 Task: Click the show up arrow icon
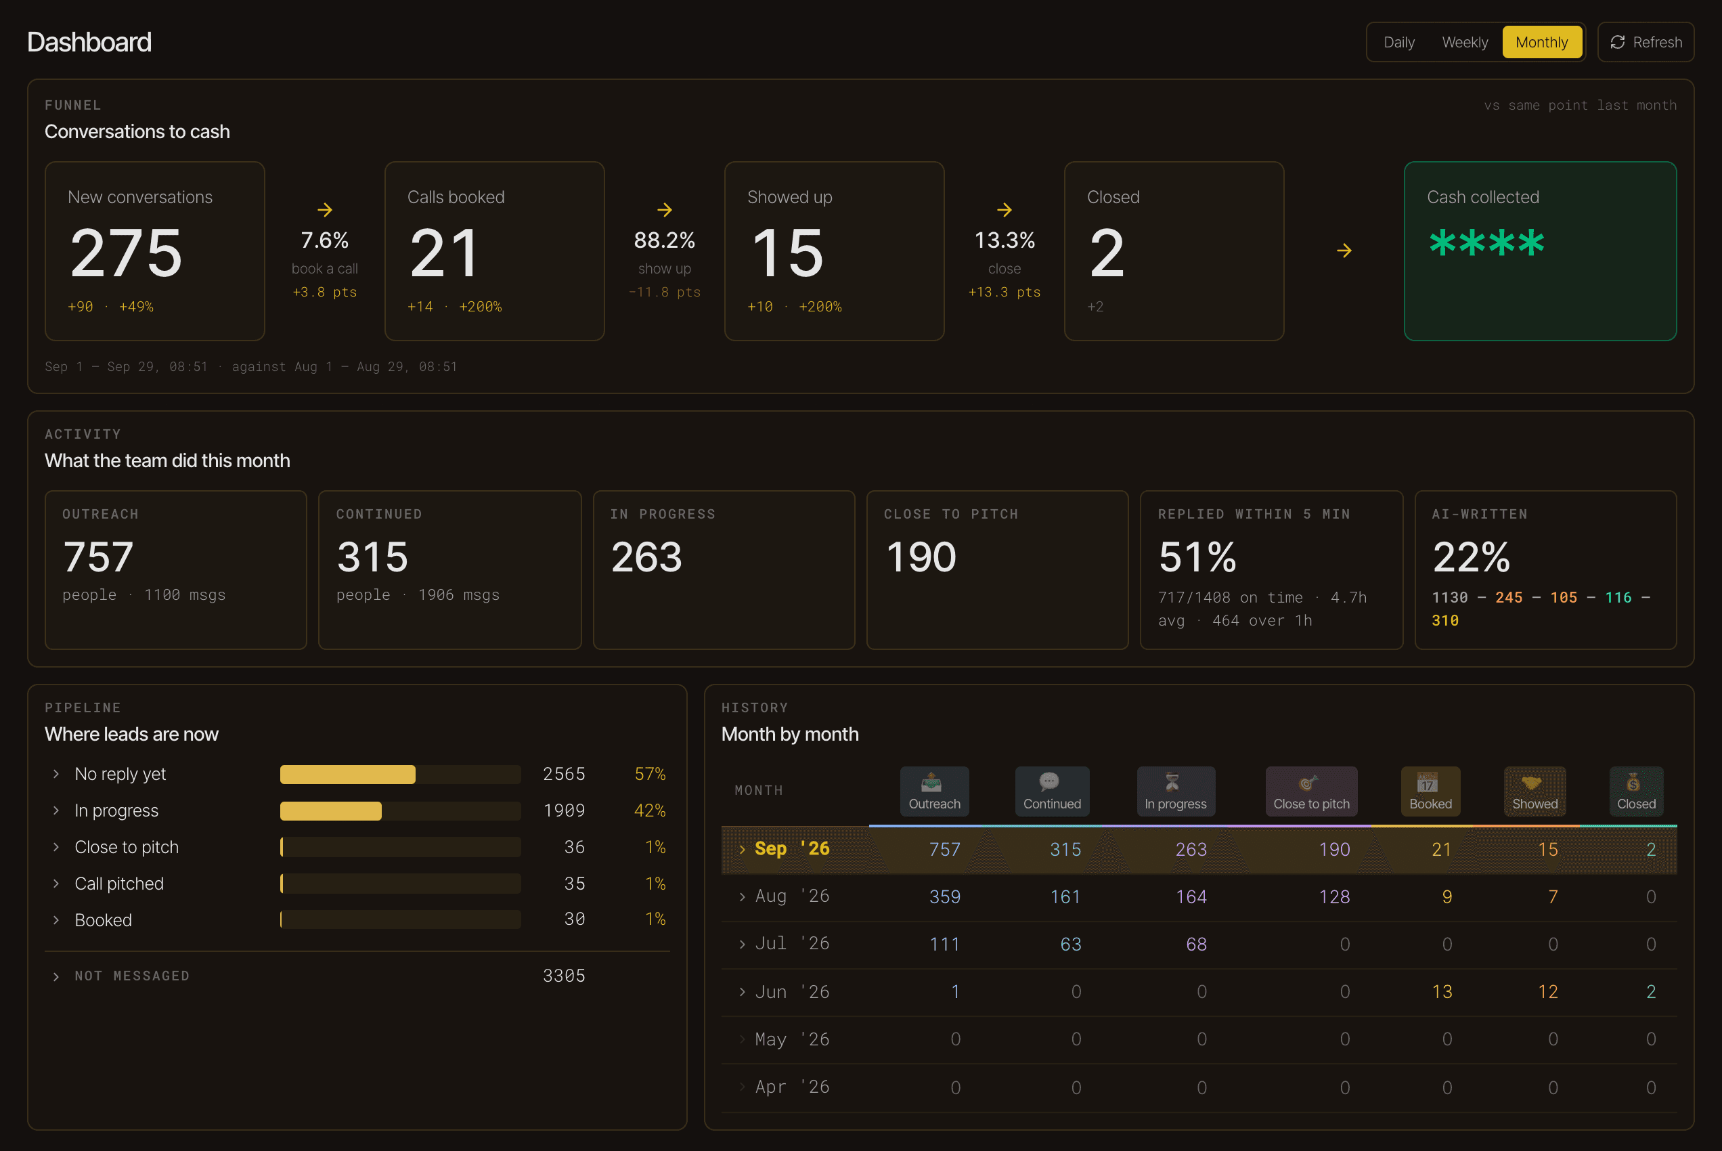coord(665,210)
